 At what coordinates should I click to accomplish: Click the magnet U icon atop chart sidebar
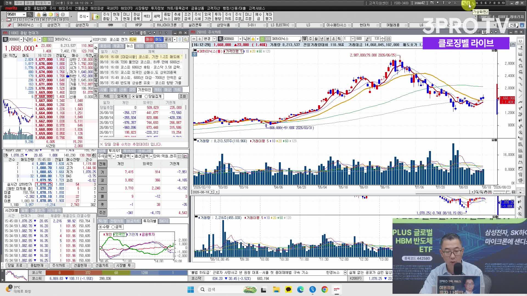[520, 42]
